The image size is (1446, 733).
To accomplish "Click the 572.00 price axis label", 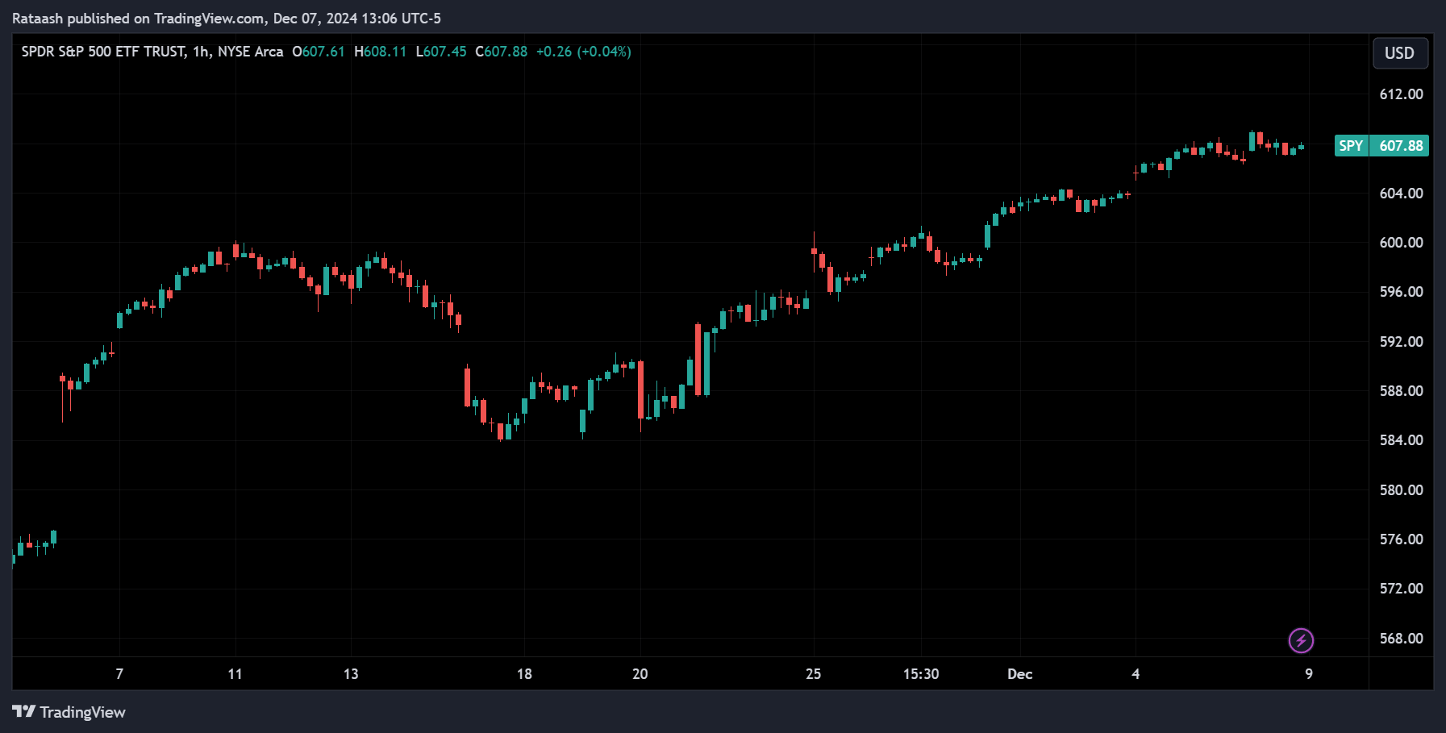I will [1401, 589].
